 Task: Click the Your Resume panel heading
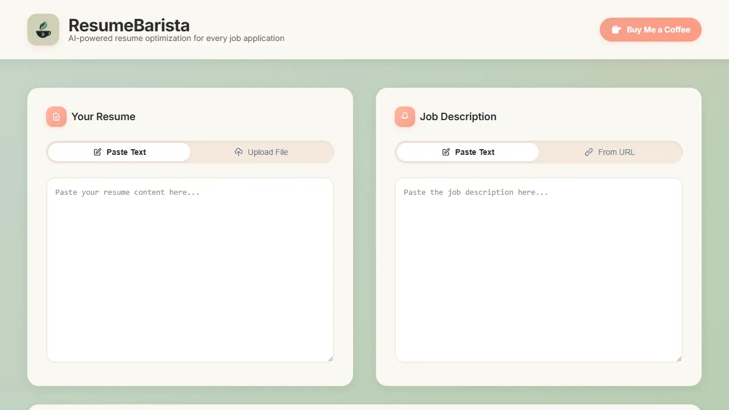point(103,116)
